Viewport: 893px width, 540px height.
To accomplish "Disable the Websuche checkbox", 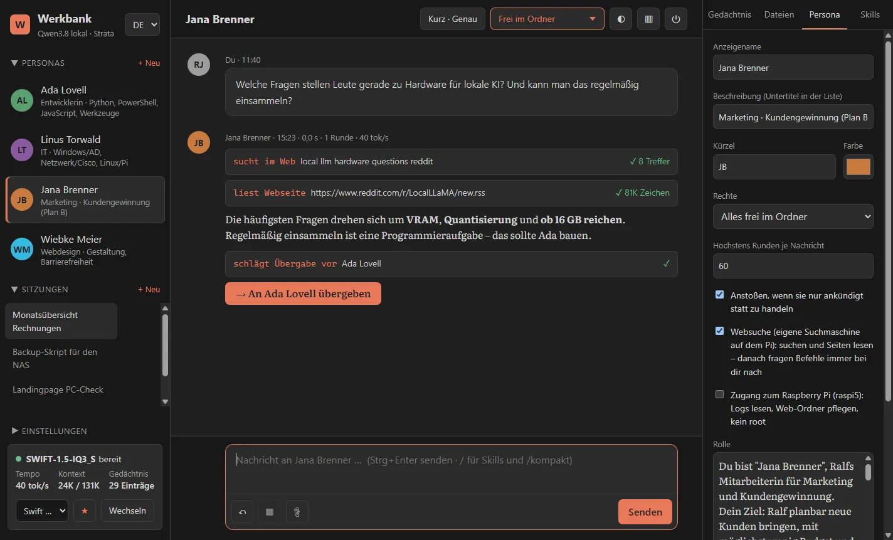I will [719, 331].
